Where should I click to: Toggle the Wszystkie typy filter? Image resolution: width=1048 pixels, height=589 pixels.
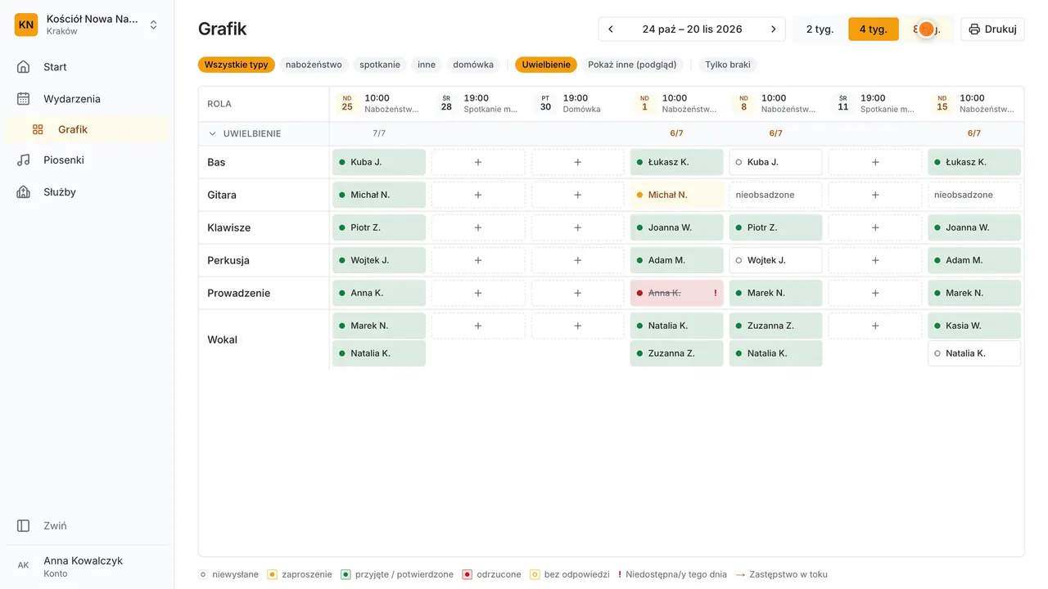[236, 65]
